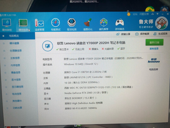Click the 鲁大师 avatar portrait
170x128 pixels.
coord(161,23)
